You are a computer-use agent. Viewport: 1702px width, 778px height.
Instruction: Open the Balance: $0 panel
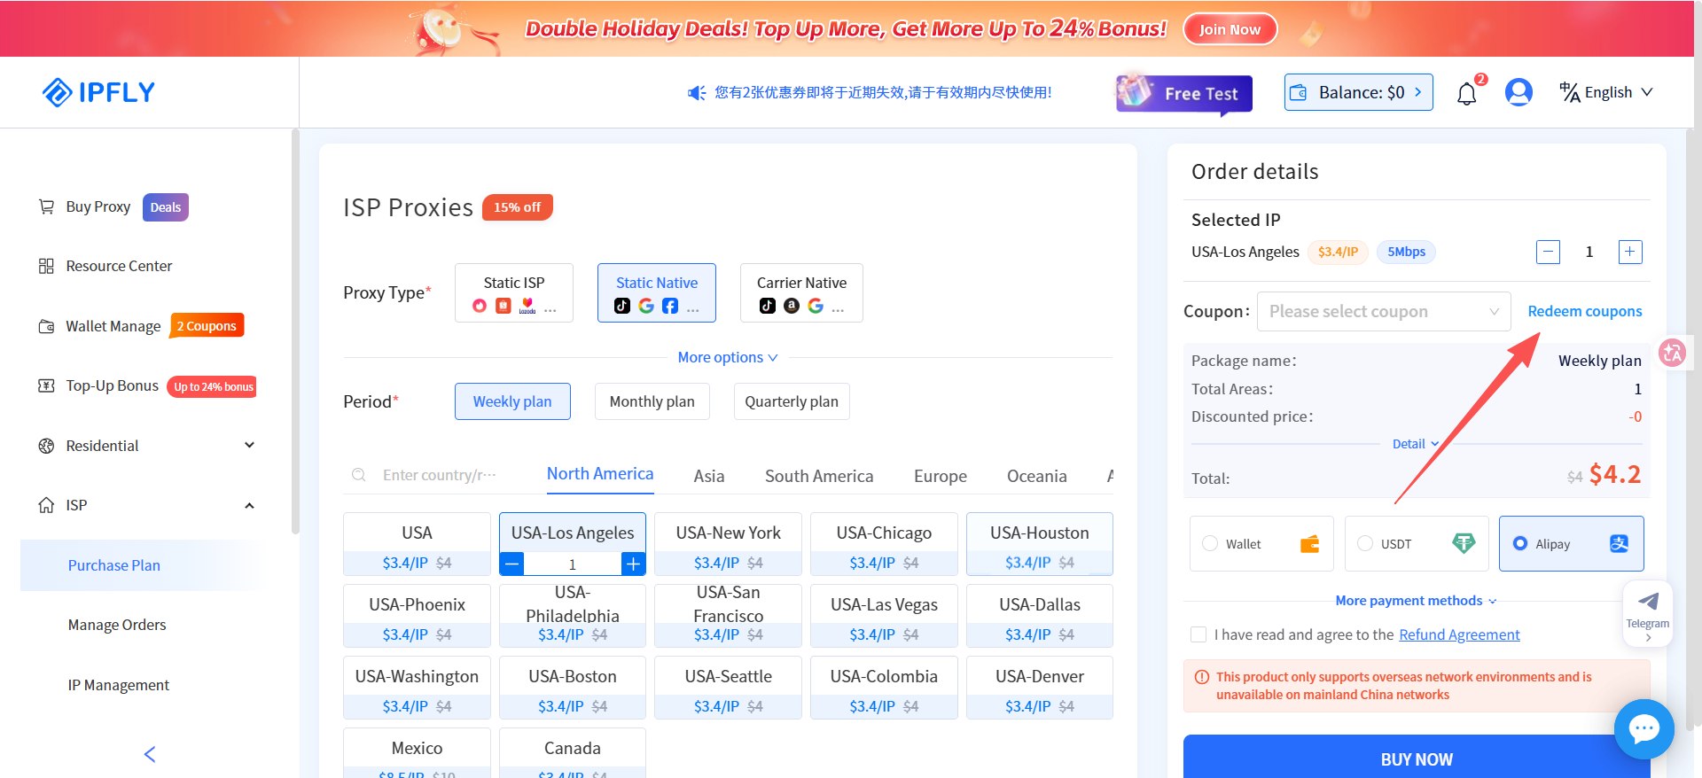1359,92
